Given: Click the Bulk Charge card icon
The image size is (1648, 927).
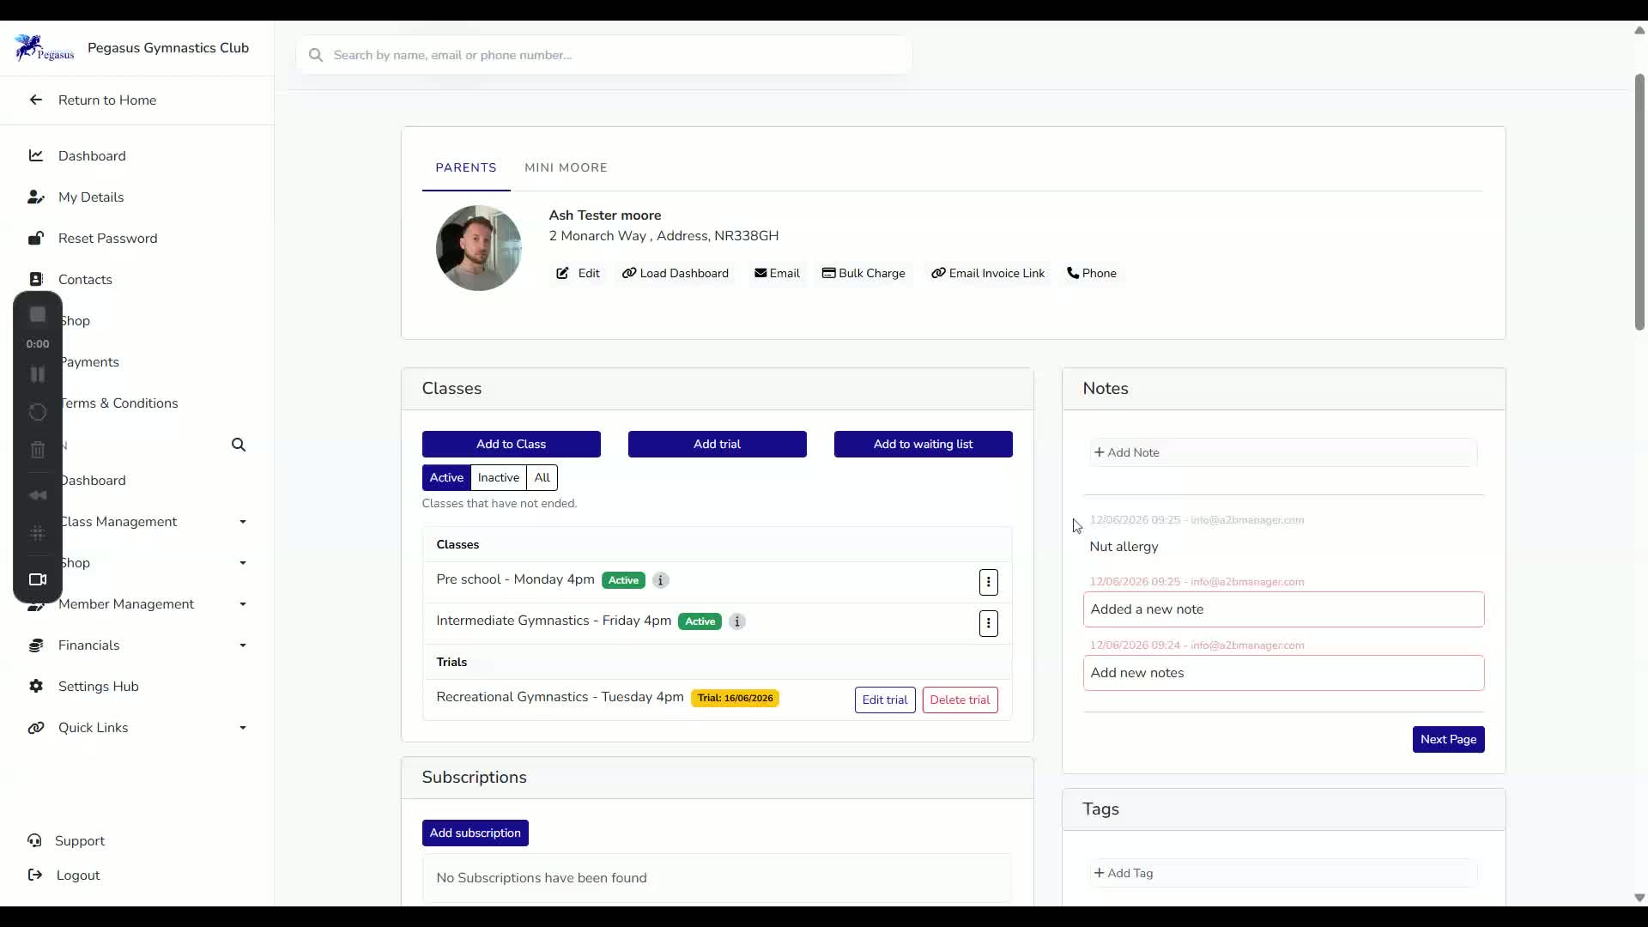Looking at the screenshot, I should point(828,273).
